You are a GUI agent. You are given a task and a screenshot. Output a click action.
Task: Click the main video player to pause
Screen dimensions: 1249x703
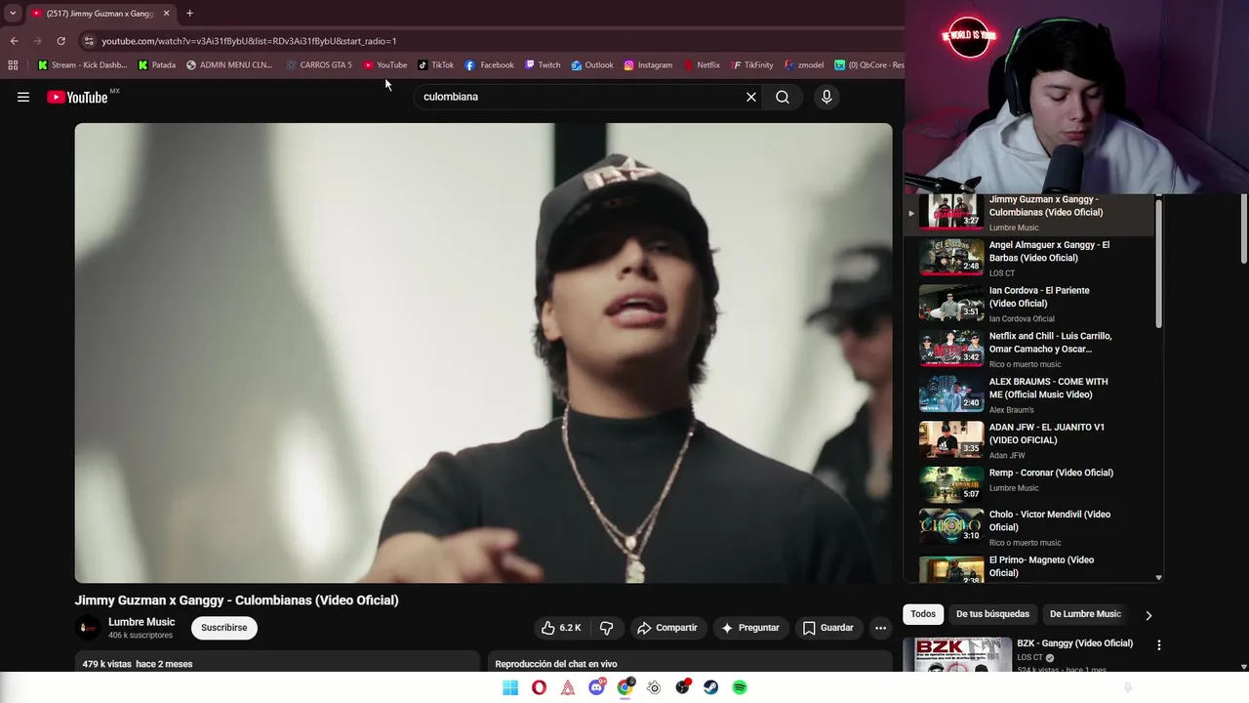pos(483,352)
